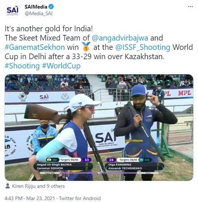Open the #Shooting hashtag
The width and height of the screenshot is (198, 202).
click(x=22, y=66)
